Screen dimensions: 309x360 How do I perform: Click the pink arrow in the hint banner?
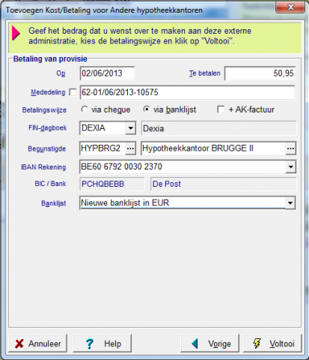point(16,33)
